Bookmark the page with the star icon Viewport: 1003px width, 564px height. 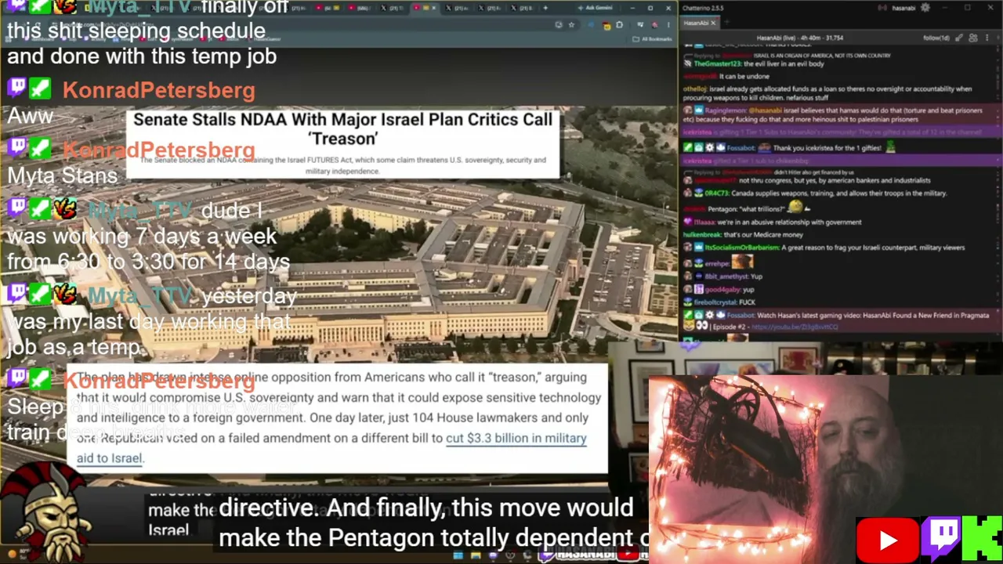[571, 24]
